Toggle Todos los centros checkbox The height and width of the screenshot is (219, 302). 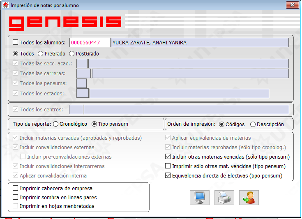tap(16, 109)
